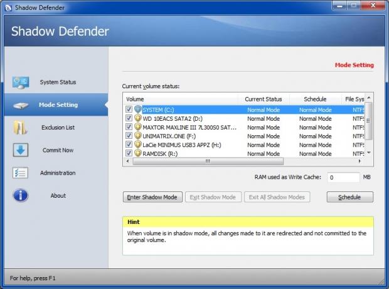Toggle the UNIMATRIX.ONE (F:) checkbox

click(129, 136)
